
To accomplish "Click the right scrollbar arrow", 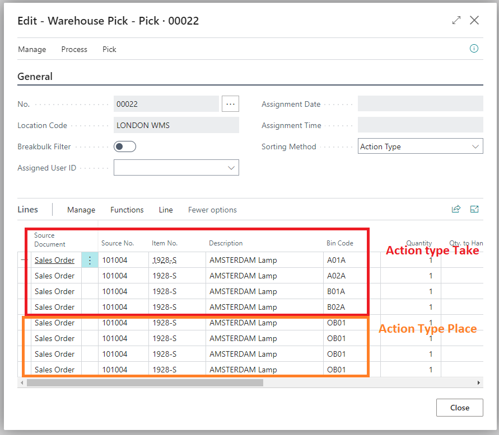I will (479, 383).
